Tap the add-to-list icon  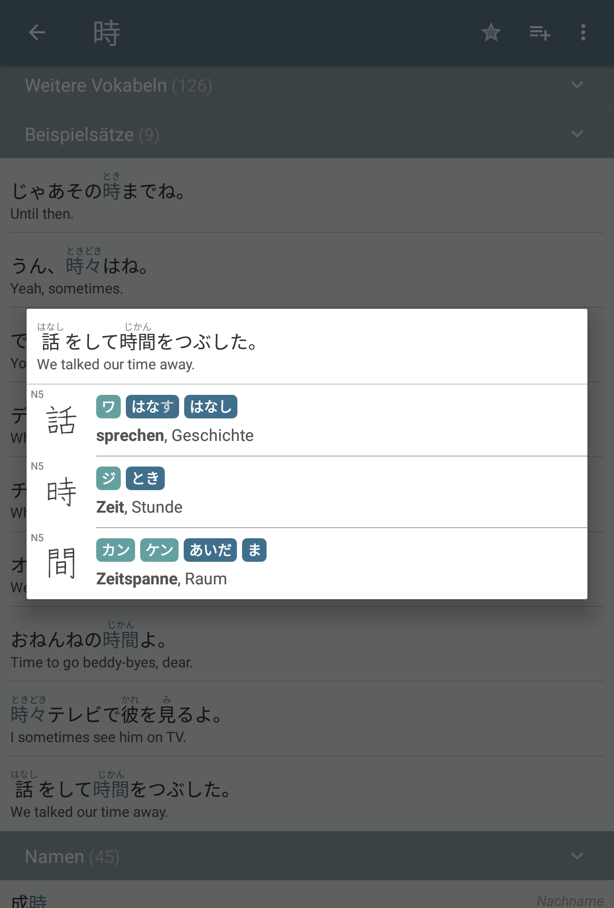(539, 33)
